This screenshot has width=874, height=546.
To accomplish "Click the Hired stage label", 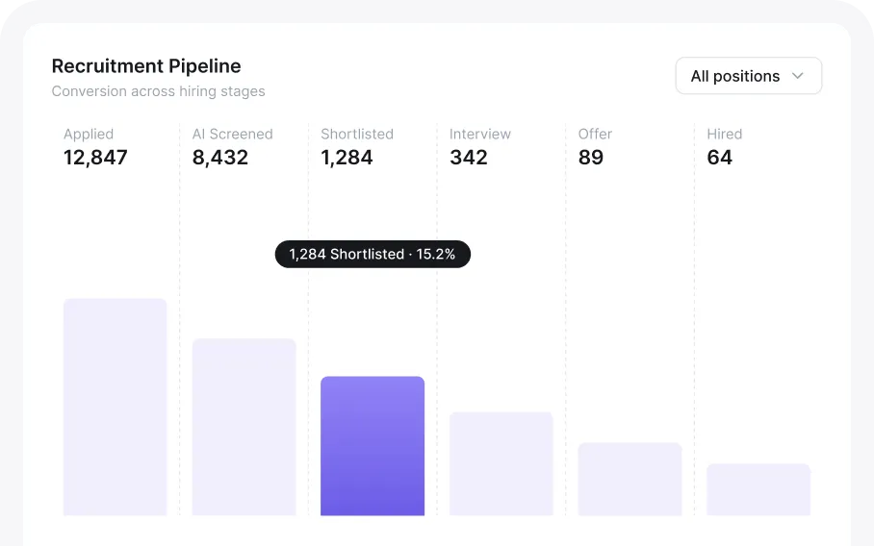I will [725, 135].
